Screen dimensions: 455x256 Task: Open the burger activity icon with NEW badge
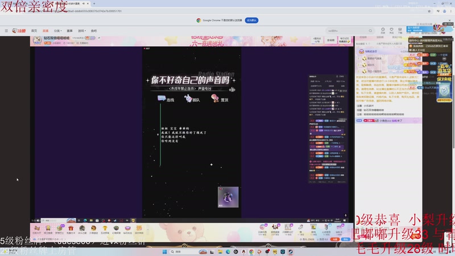pyautogui.click(x=60, y=229)
